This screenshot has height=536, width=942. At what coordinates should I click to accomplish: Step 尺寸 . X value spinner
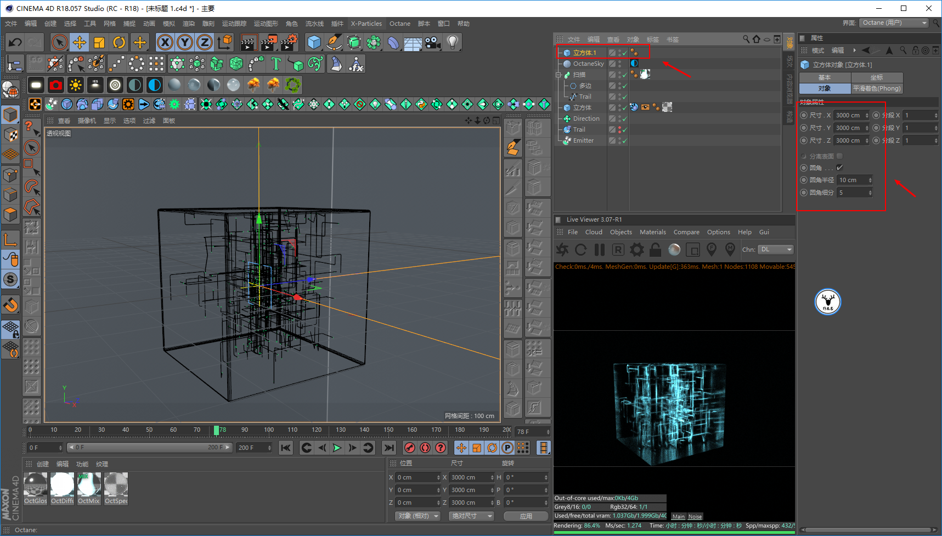pyautogui.click(x=867, y=115)
